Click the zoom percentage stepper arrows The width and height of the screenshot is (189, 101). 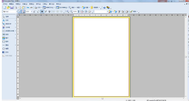click(x=78, y=11)
